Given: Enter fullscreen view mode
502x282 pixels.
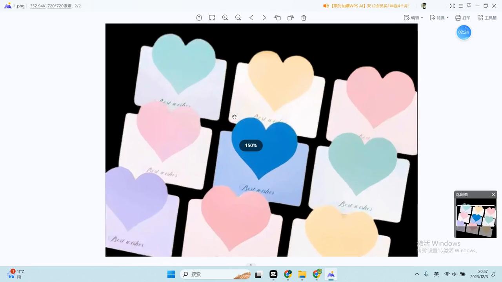Looking at the screenshot, I should click(x=452, y=6).
